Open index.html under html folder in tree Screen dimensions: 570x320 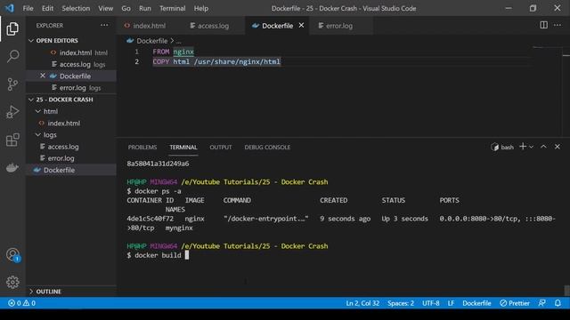tap(71, 123)
